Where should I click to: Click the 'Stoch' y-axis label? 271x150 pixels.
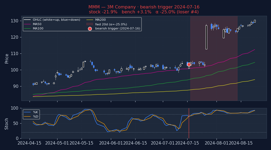7,124
